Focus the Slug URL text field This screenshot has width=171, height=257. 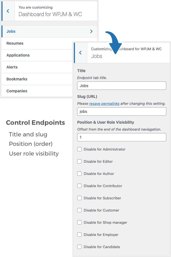click(x=122, y=111)
